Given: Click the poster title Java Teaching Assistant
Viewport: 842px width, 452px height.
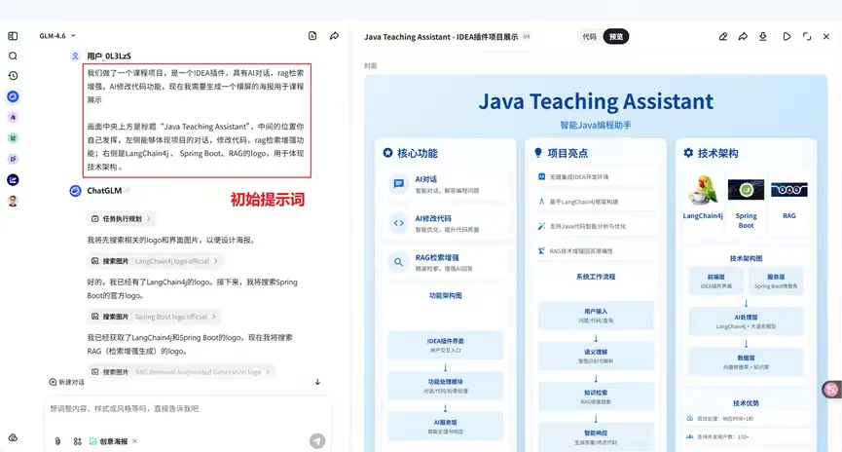Looking at the screenshot, I should (596, 101).
